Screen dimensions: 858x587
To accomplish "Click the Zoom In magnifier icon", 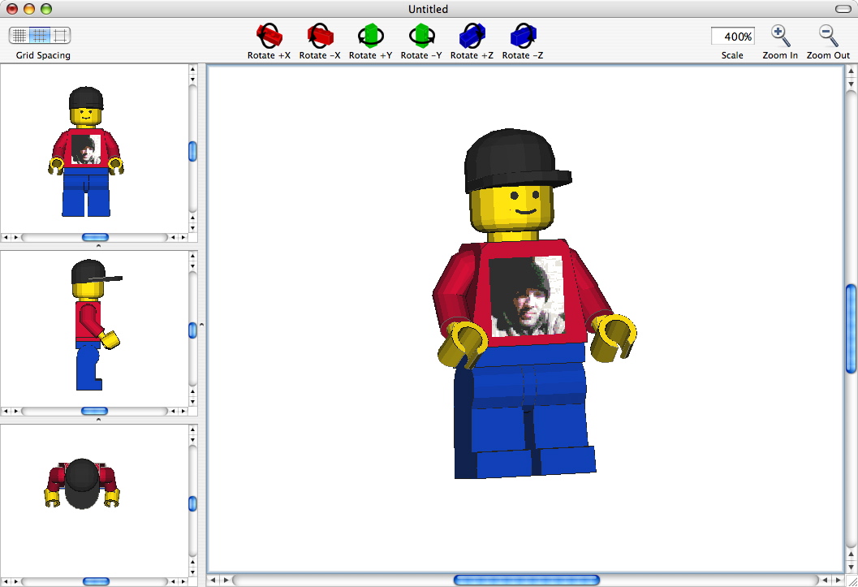I will (x=779, y=34).
